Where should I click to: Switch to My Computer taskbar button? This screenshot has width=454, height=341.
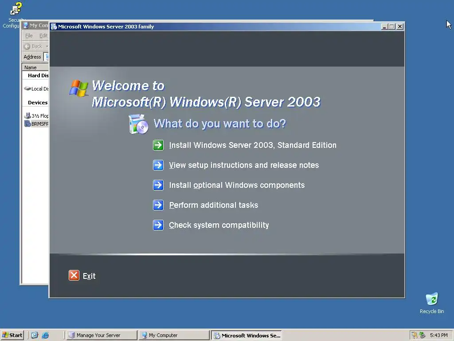174,335
